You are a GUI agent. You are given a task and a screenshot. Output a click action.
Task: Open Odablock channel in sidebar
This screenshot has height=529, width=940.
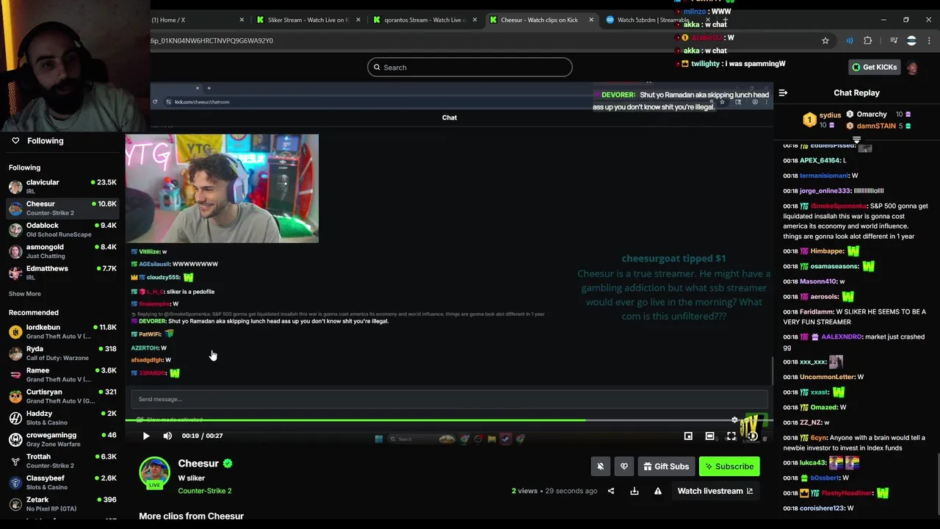[x=62, y=229]
